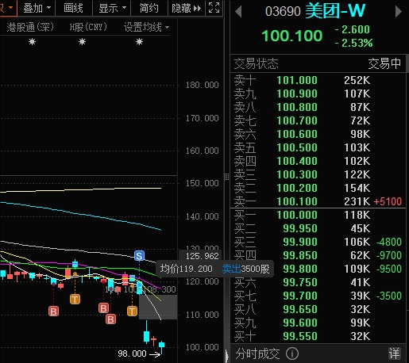Click the asterisk marker under H股(CNY)

click(x=82, y=41)
